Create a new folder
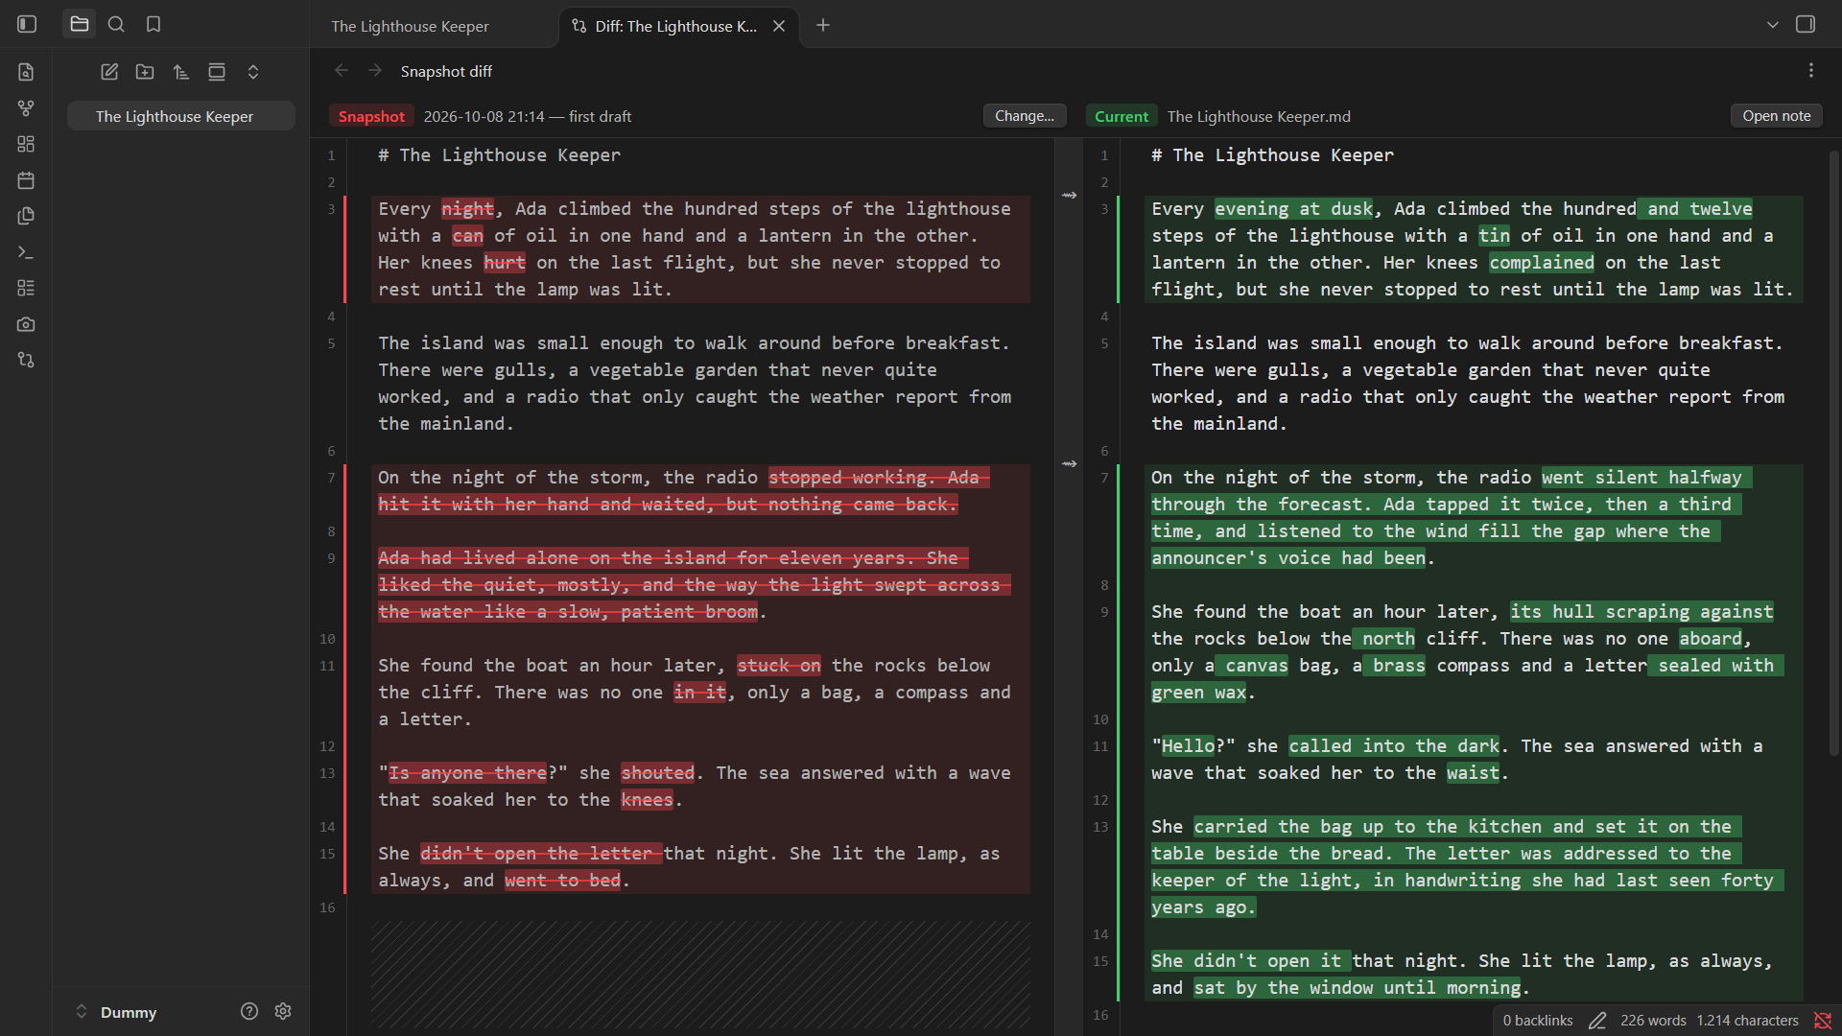This screenshot has height=1036, width=1842. pyautogui.click(x=145, y=72)
